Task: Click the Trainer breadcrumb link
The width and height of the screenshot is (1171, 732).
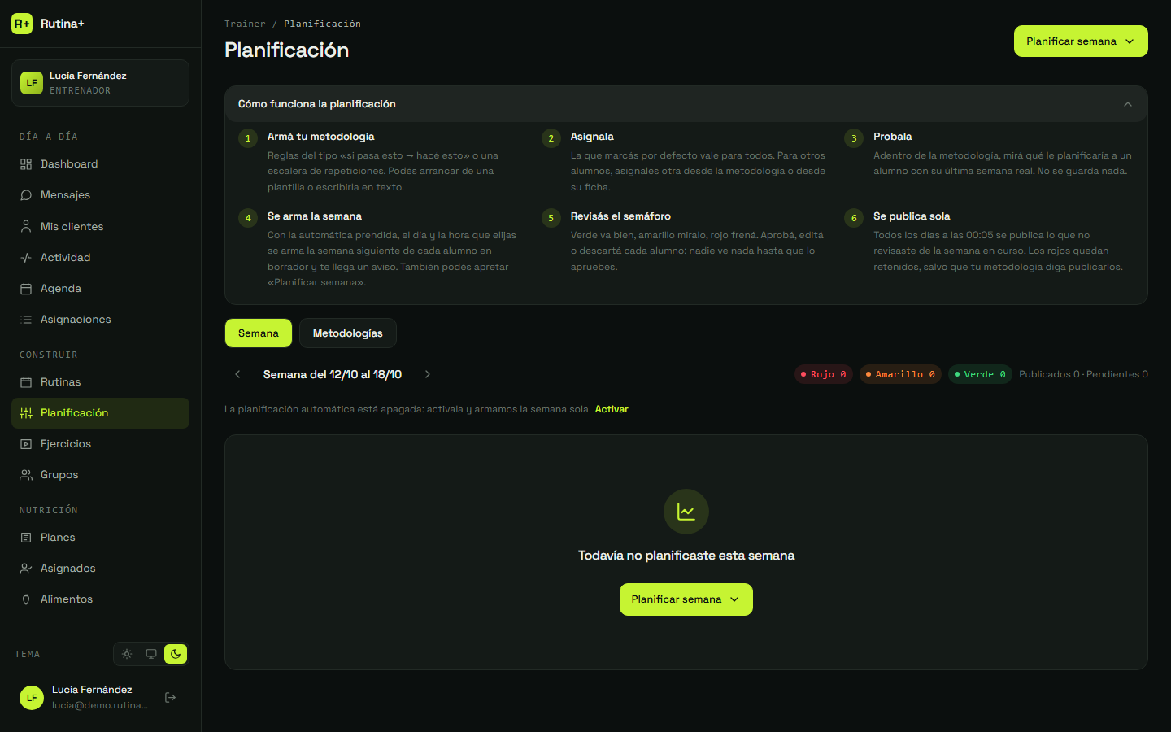Action: pos(245,24)
